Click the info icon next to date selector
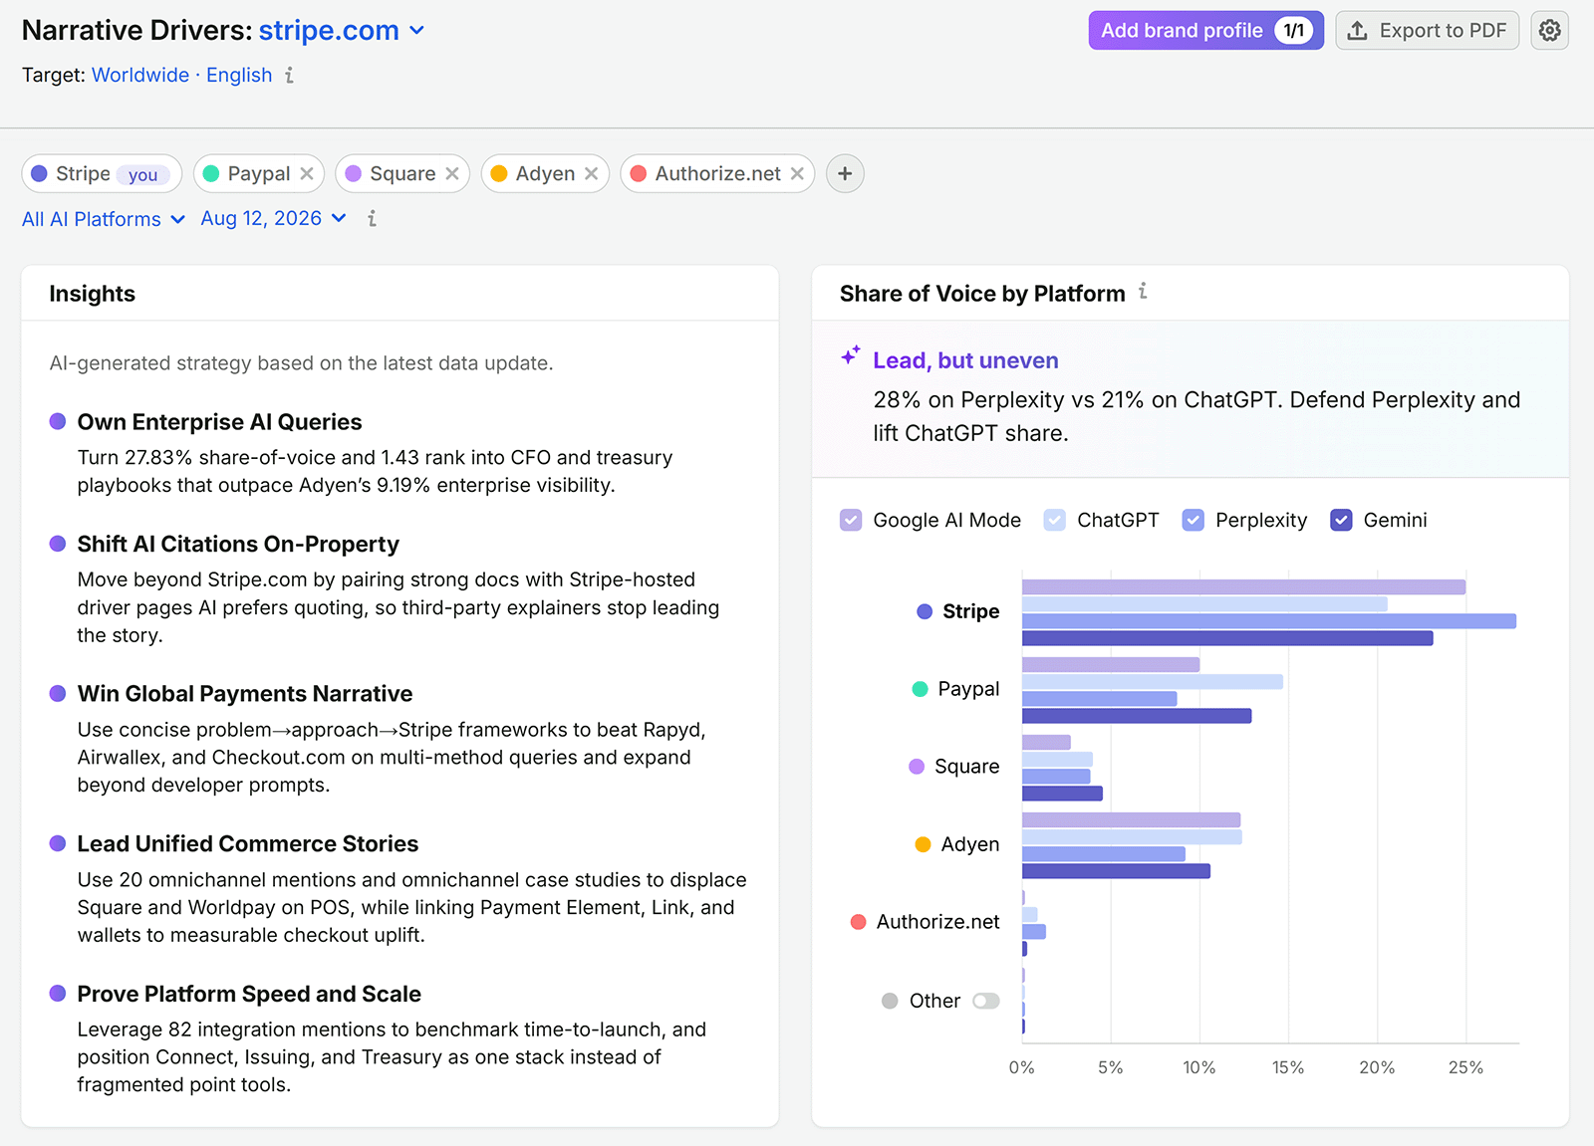Viewport: 1594px width, 1146px height. 372,218
